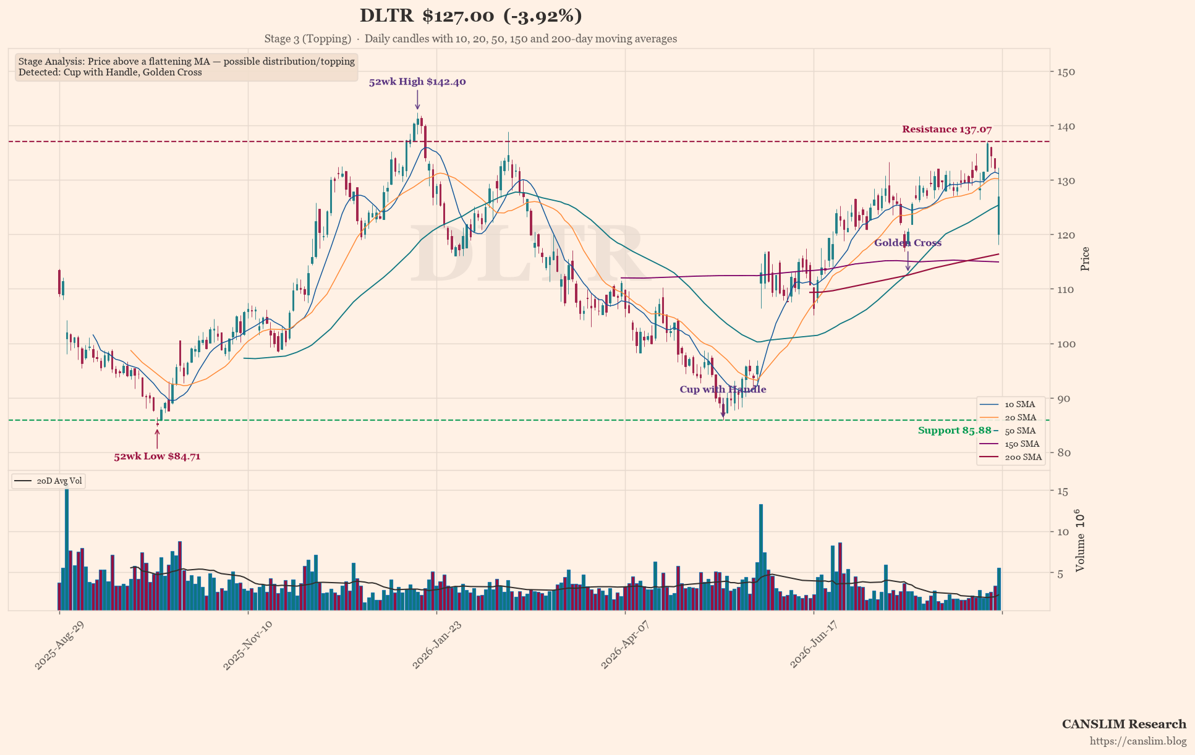The image size is (1195, 755).
Task: Click the Cup with Handle annotation
Action: coord(723,389)
